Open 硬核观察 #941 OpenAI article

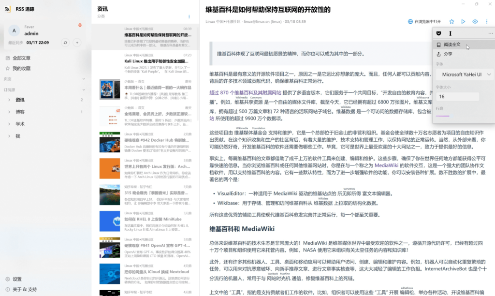146,247
